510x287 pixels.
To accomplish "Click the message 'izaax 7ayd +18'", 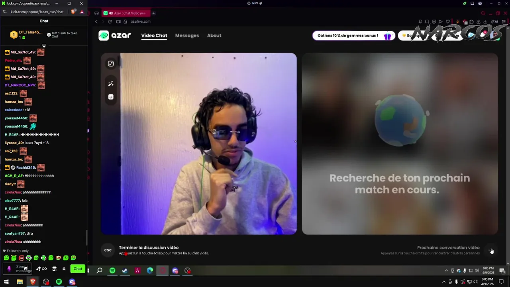I will pyautogui.click(x=37, y=143).
